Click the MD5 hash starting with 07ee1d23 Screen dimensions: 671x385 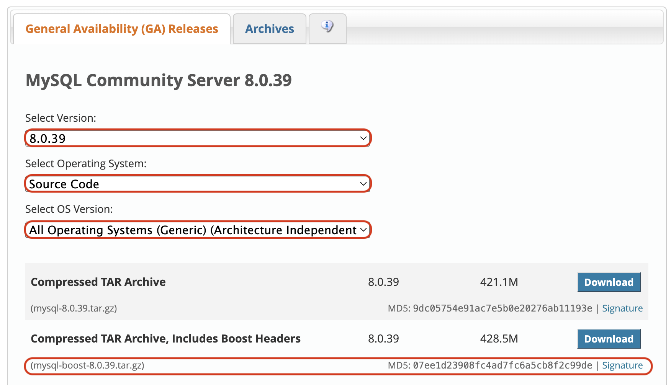coord(502,365)
